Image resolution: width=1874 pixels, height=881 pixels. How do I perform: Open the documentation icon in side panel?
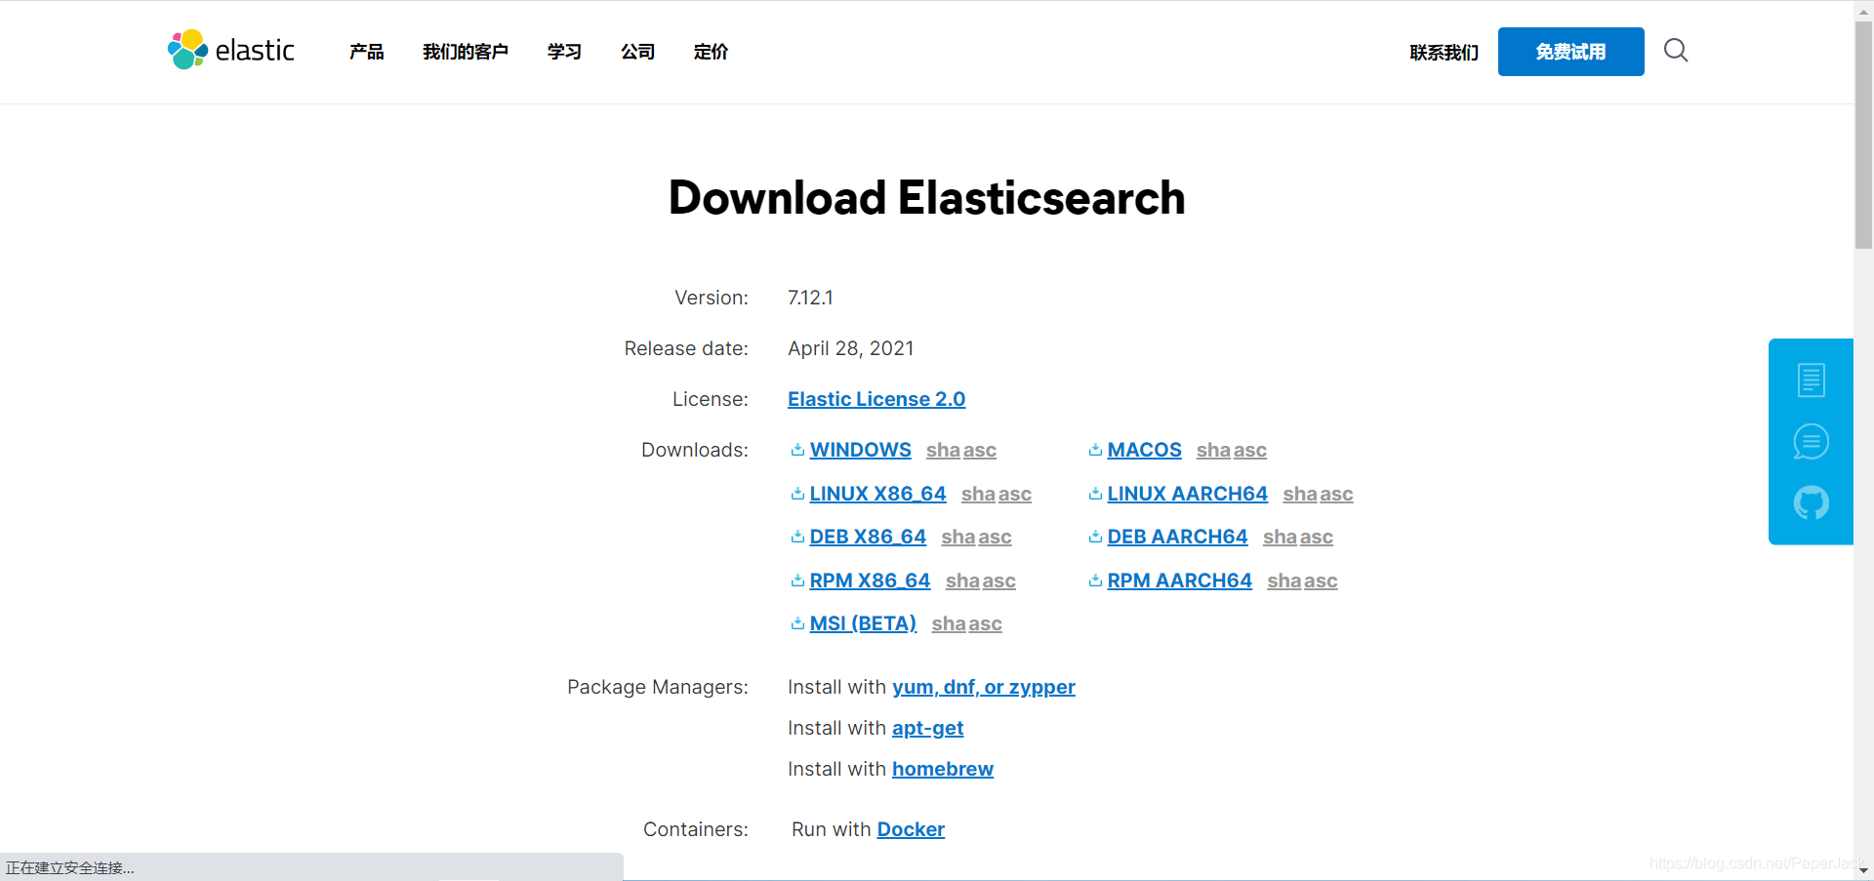pyautogui.click(x=1812, y=380)
